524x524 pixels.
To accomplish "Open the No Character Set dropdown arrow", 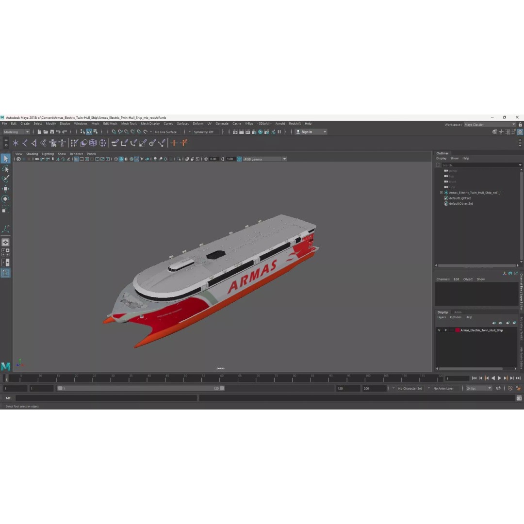I will [393, 388].
